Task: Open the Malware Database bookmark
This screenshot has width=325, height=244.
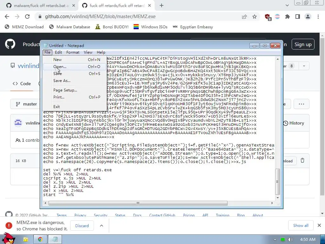Action: [70, 27]
